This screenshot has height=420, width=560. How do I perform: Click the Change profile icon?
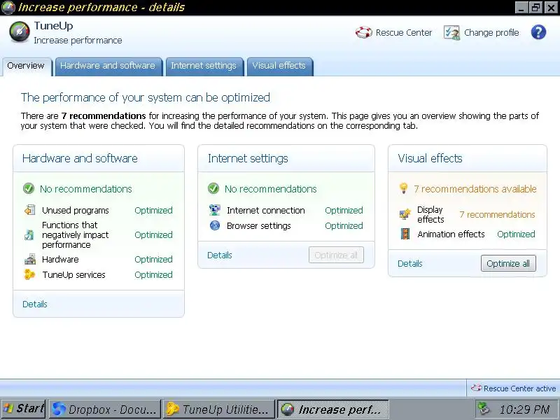pyautogui.click(x=451, y=32)
